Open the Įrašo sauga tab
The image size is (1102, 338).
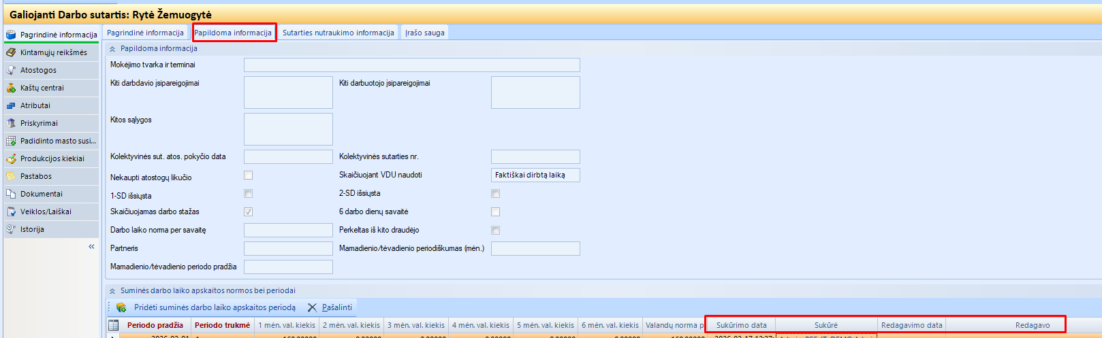[424, 33]
